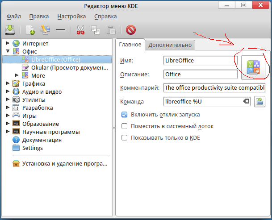Click into the Описание text field
Image resolution: width=272 pixels, height=220 pixels.
tap(201, 74)
